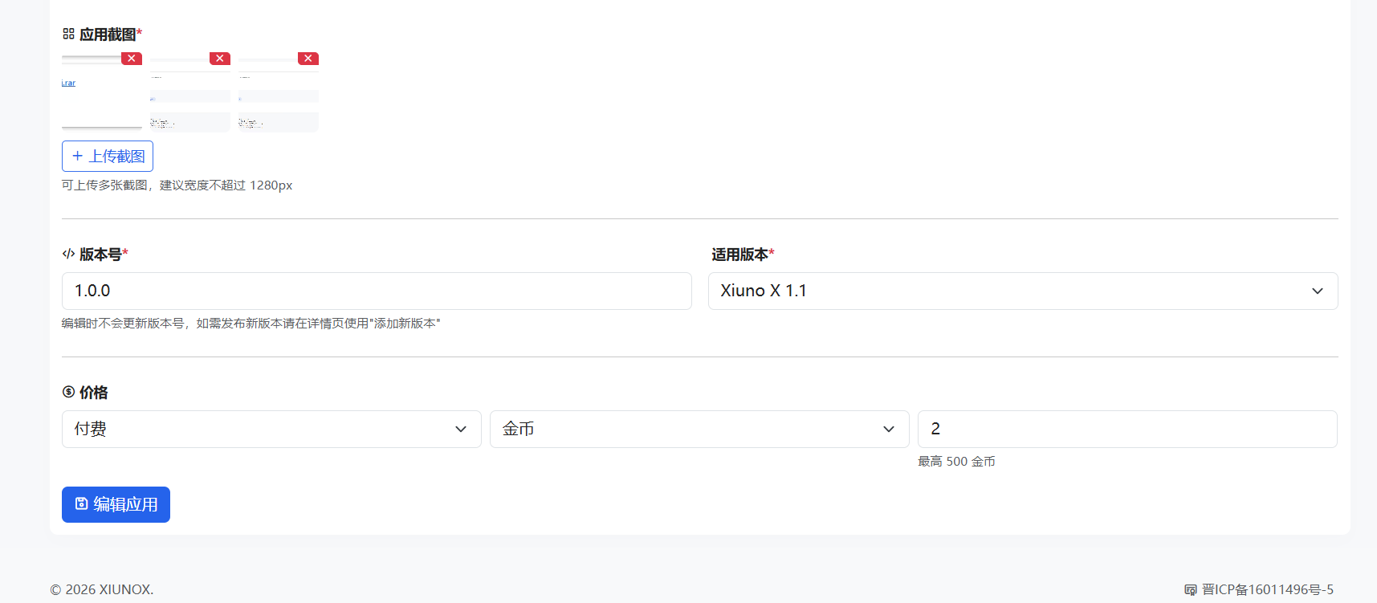Remove the third screenshot thumbnail

point(308,59)
